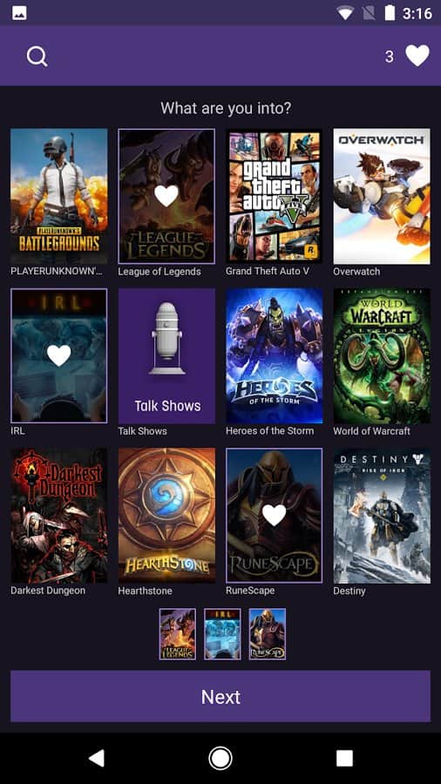Tap the small League of Legends selected thumbnail
This screenshot has height=784, width=441.
tap(178, 634)
